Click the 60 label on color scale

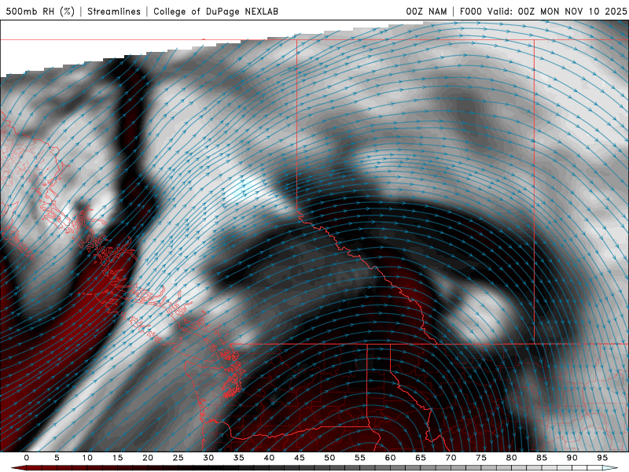tap(390, 458)
